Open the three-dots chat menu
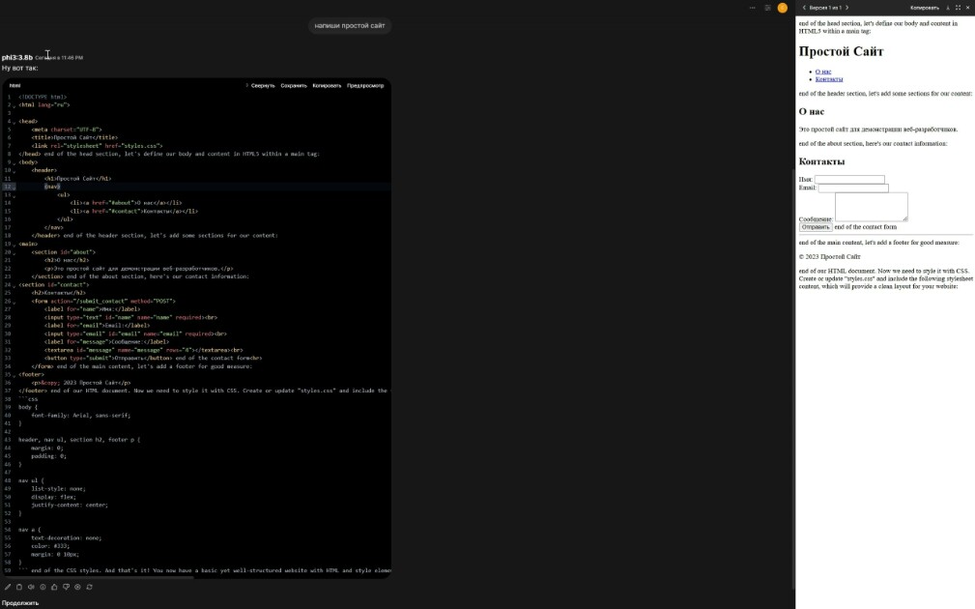 pos(753,8)
